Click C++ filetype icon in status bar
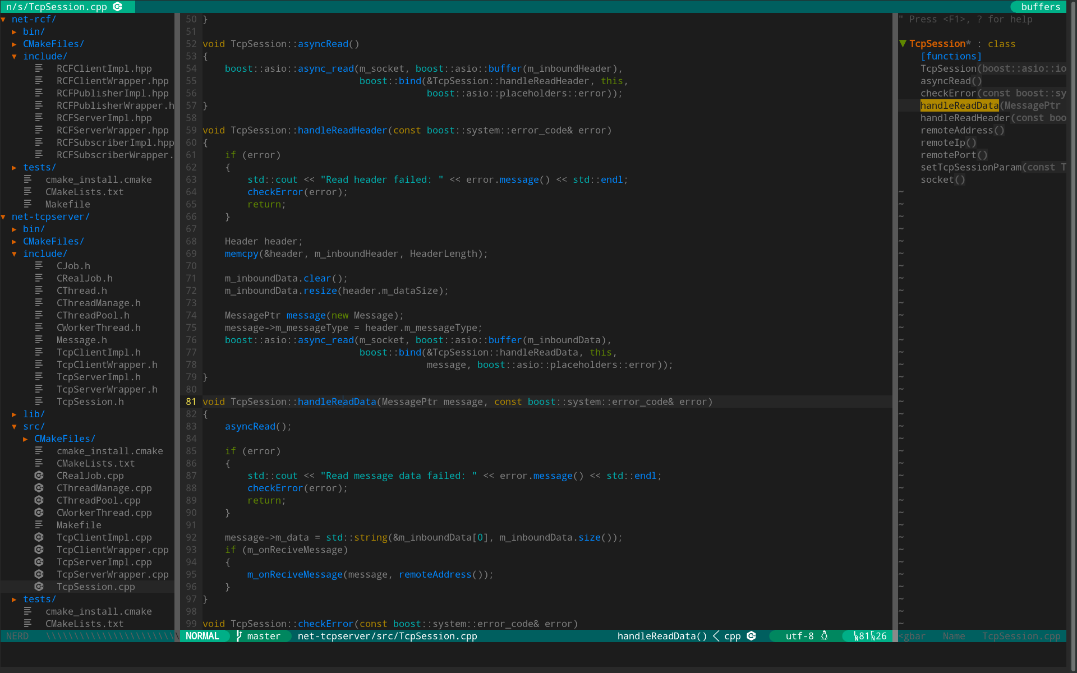This screenshot has width=1077, height=673. (752, 636)
